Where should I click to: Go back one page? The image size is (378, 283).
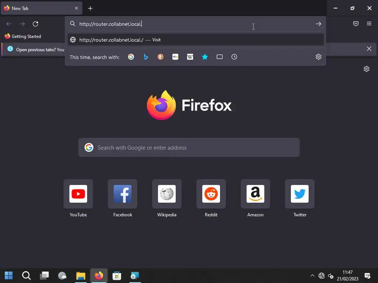[9, 24]
